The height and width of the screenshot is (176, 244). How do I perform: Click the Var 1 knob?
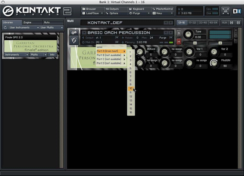point(189,52)
